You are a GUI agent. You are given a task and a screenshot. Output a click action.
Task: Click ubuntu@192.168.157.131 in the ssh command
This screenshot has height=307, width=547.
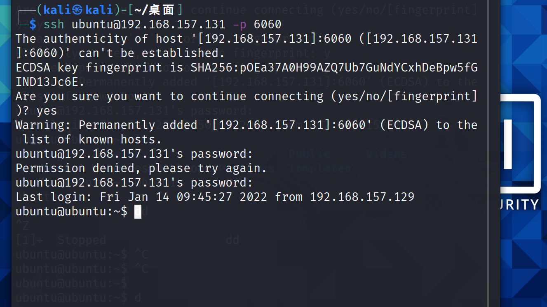148,24
